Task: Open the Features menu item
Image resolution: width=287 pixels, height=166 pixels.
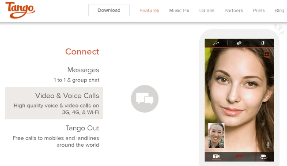Action: 149,11
